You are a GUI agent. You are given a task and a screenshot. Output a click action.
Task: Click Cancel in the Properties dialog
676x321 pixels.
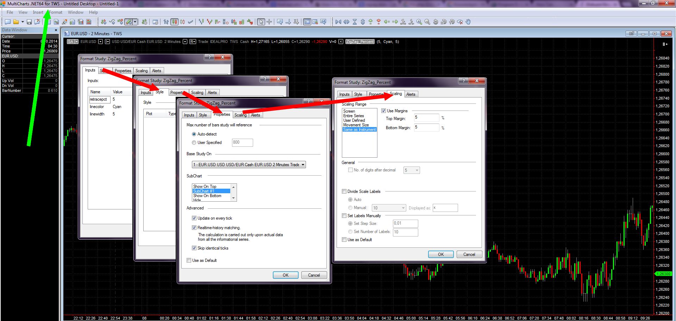[x=314, y=275]
